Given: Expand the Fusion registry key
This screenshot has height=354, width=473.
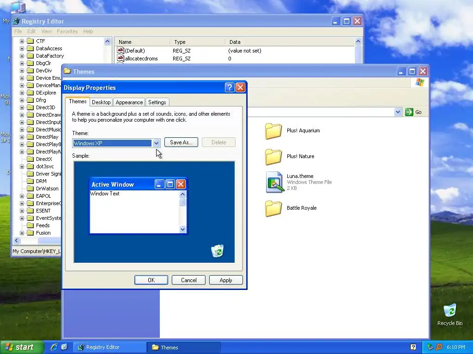Looking at the screenshot, I should pos(22,233).
